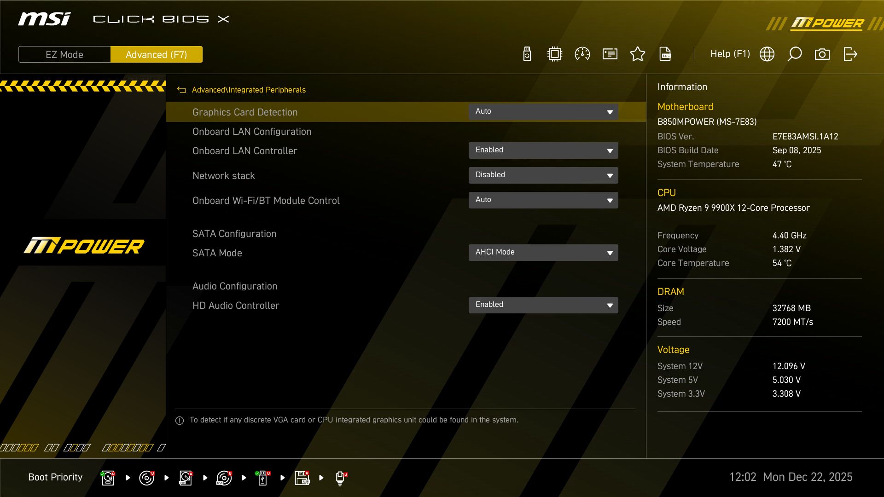Open the Hardware Monitor gauge icon
Viewport: 884px width, 497px height.
[582, 54]
